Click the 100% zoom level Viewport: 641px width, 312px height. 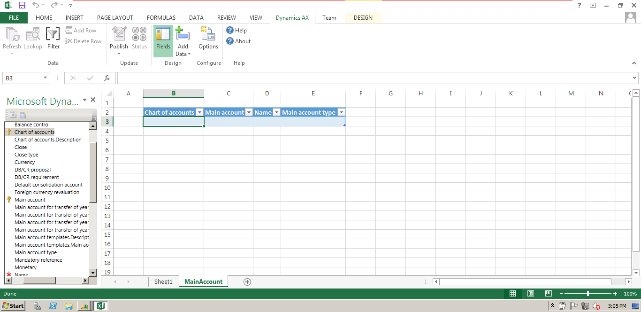click(x=630, y=293)
